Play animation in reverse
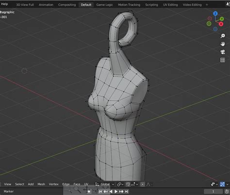Image resolution: width=230 pixels, height=195 pixels. coord(111,192)
